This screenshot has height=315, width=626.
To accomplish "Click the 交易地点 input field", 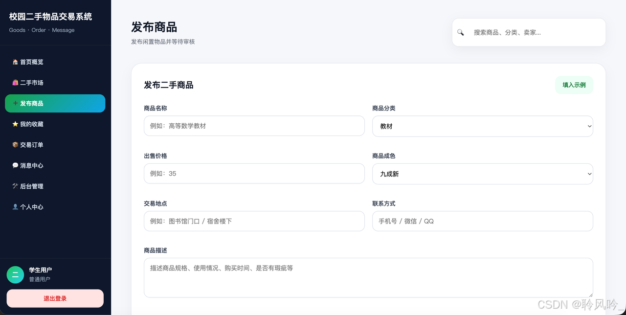I will tap(254, 221).
